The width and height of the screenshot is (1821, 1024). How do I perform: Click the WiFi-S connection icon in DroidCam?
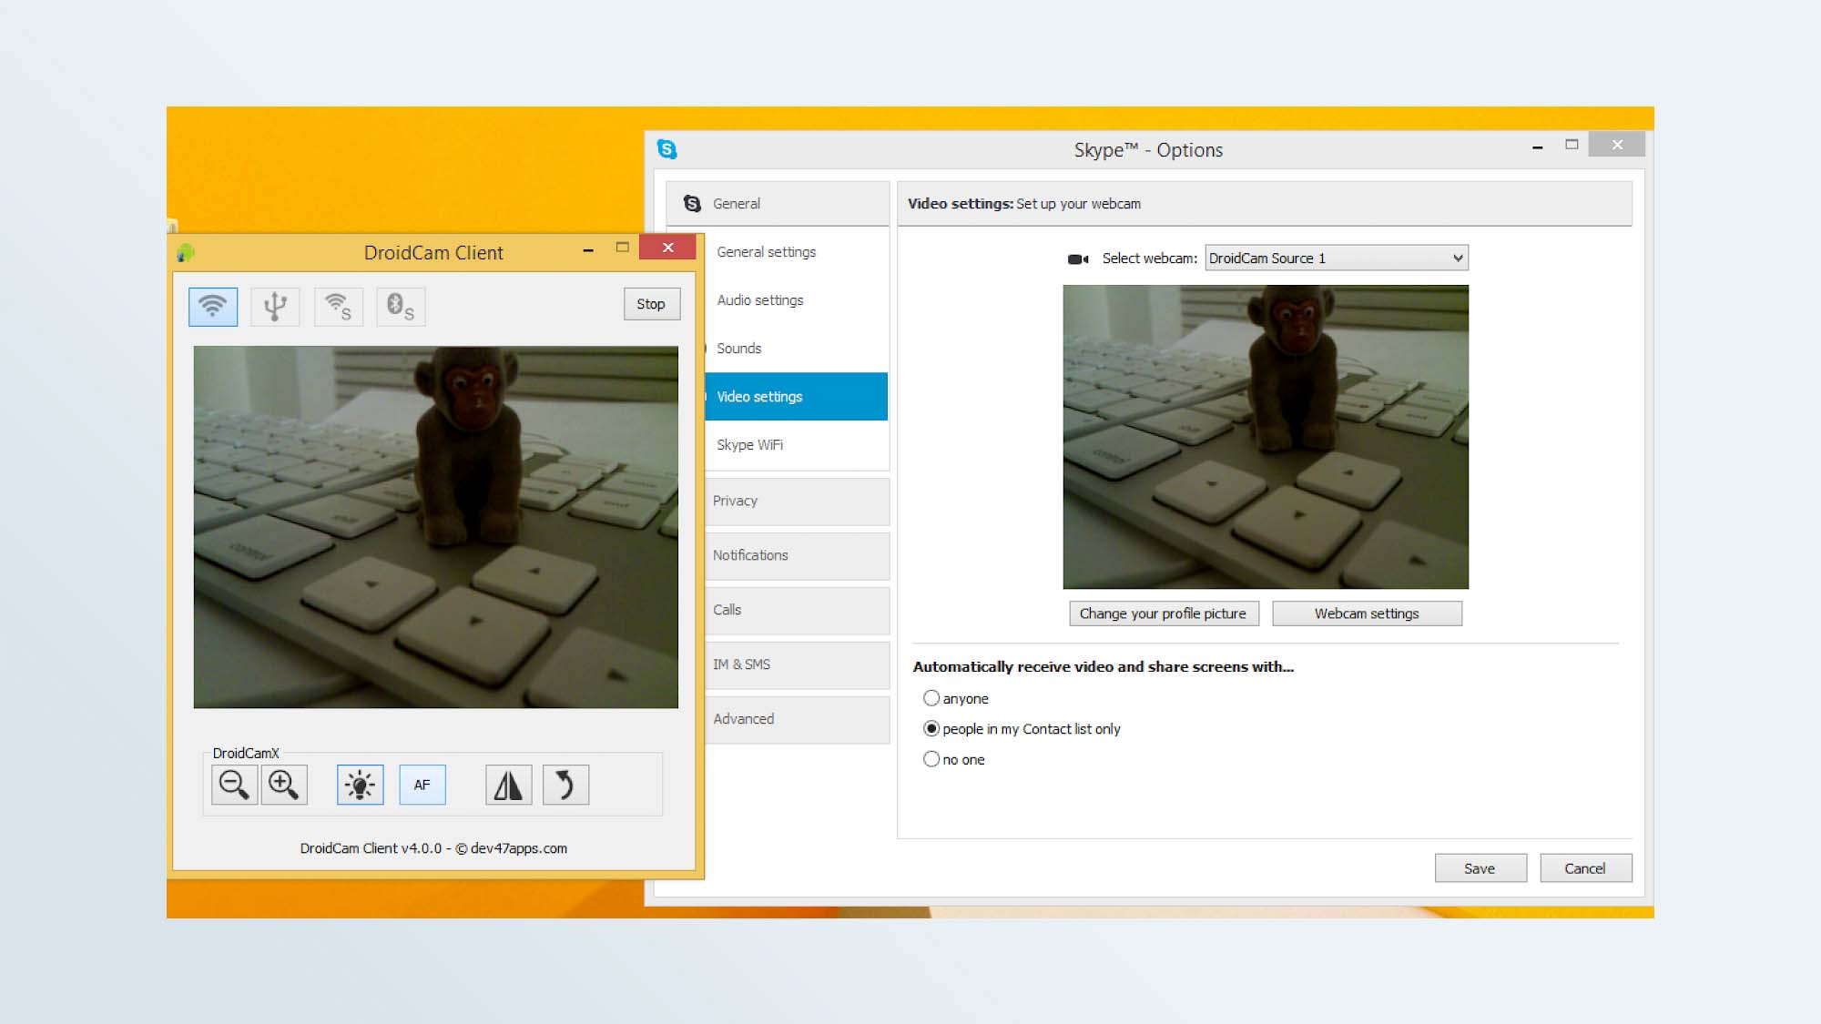pos(338,305)
